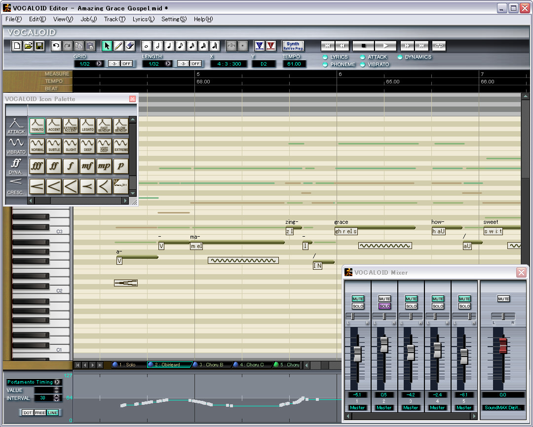Toggle the LYRICS display indicator
The image size is (533, 427).
(325, 57)
